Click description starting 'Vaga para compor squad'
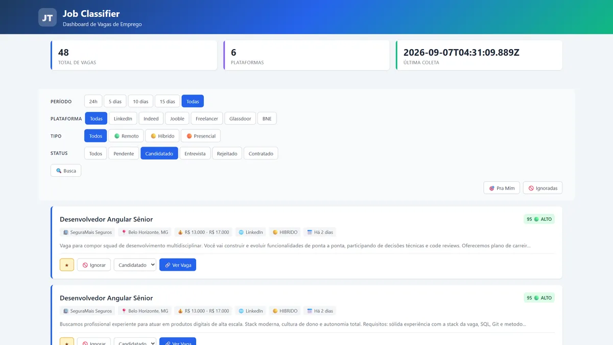Screen dimensions: 613x345 point(295,245)
